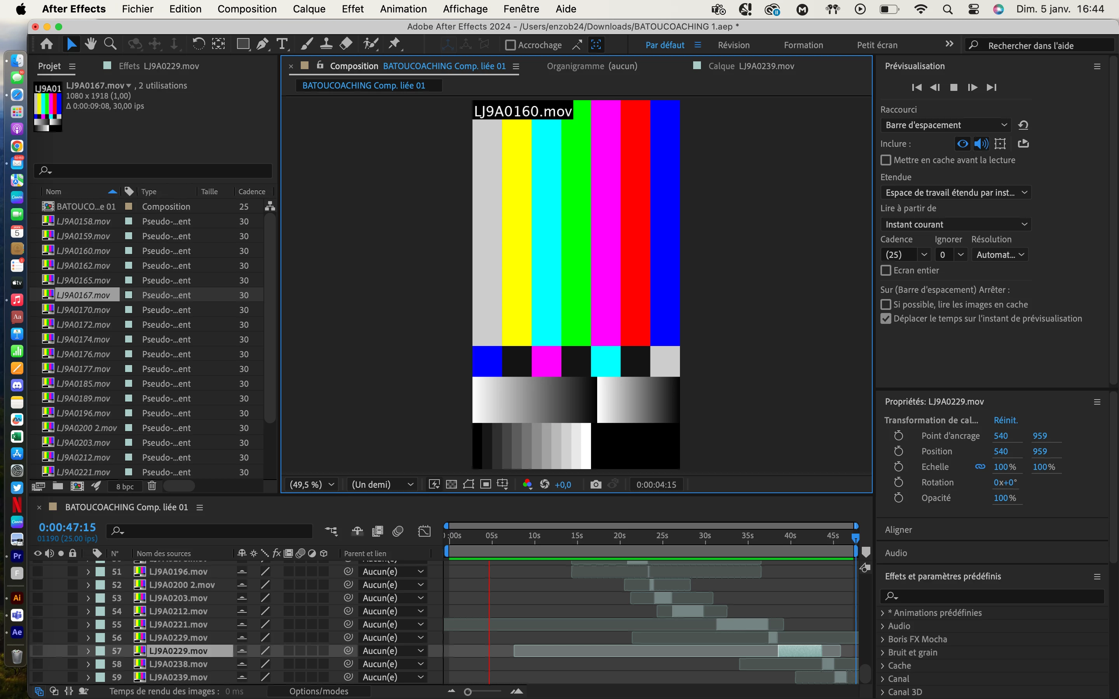Select LJ9A0176.mov in the Project list
The height and width of the screenshot is (699, 1119).
tap(84, 354)
